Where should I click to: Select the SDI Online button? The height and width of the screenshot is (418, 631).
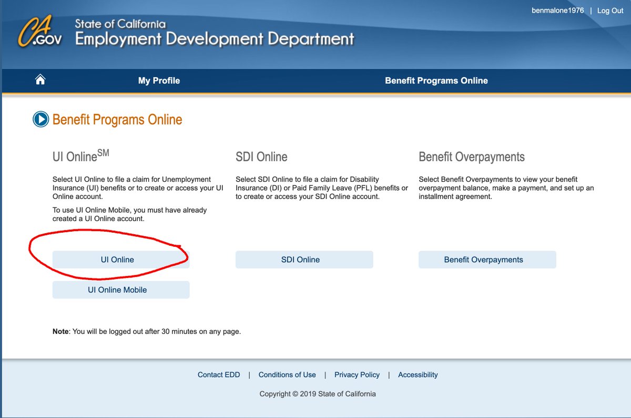(x=304, y=259)
